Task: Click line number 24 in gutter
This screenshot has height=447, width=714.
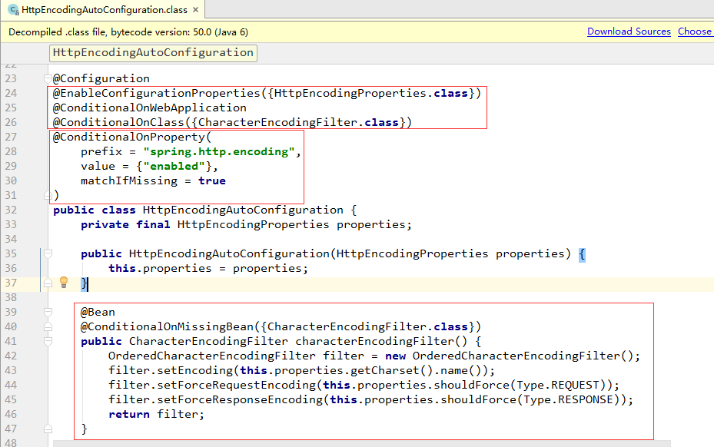Action: pyautogui.click(x=11, y=93)
